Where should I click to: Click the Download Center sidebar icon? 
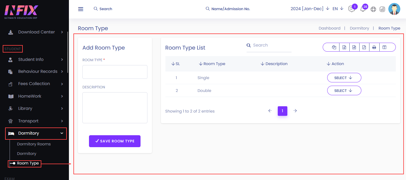(10, 32)
